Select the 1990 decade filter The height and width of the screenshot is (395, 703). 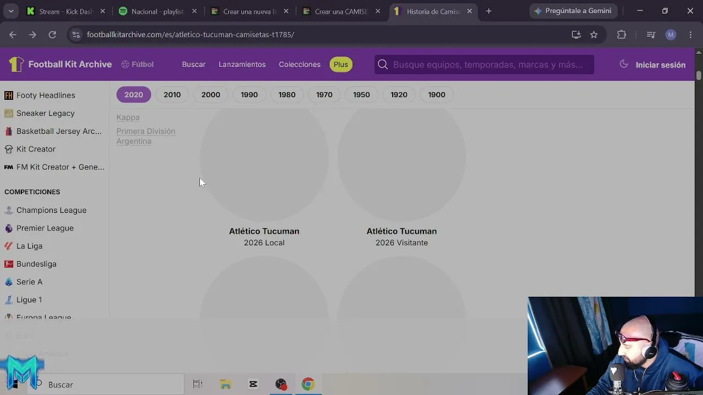pyautogui.click(x=249, y=94)
